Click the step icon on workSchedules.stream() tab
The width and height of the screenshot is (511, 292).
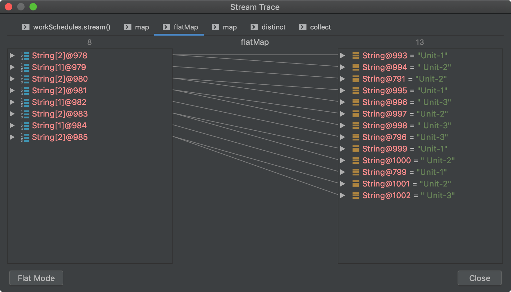click(26, 27)
